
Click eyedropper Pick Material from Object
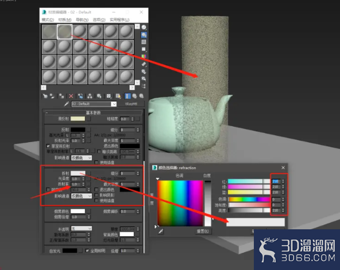(67, 104)
